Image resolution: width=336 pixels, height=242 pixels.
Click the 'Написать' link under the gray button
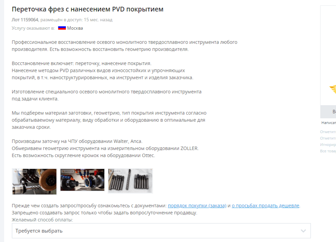(329, 123)
